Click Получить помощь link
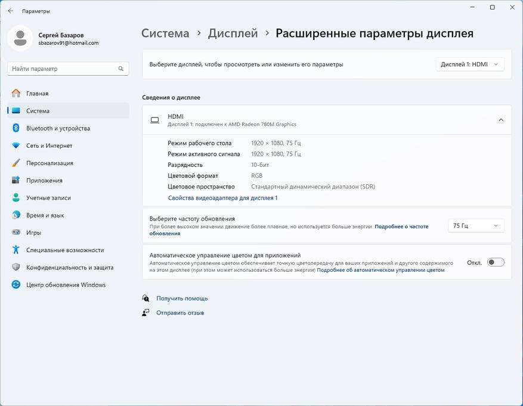Viewport: 523px width, 406px height. coord(182,298)
